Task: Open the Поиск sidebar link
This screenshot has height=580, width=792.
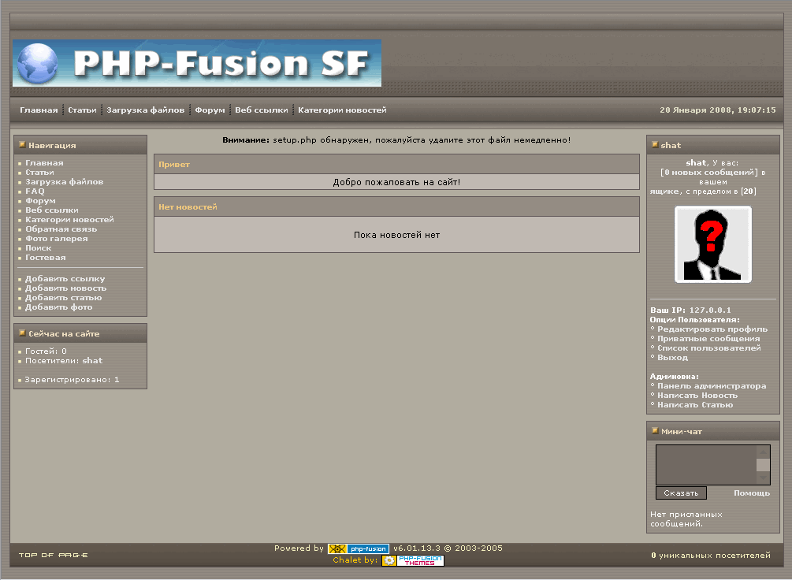Action: click(x=39, y=248)
